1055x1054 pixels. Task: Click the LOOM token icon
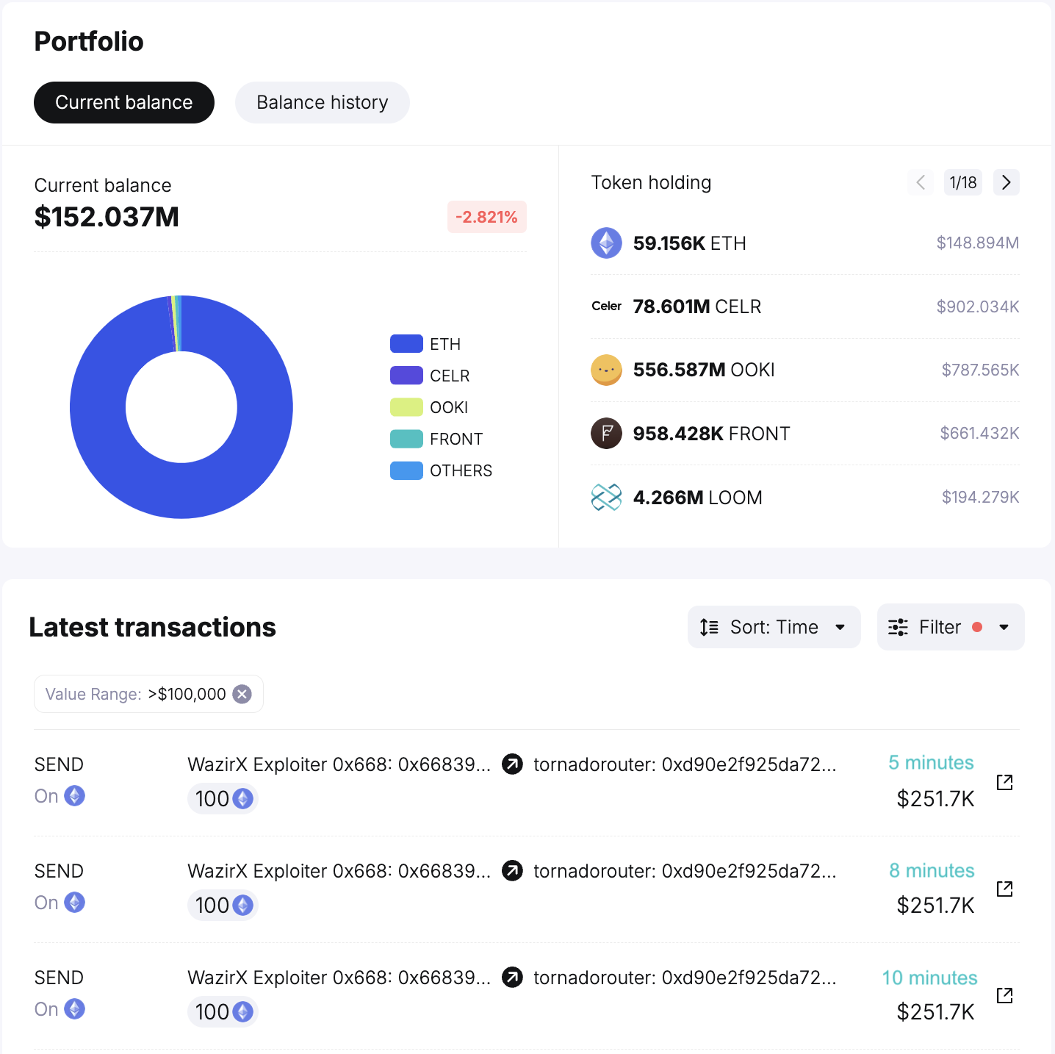pyautogui.click(x=606, y=497)
